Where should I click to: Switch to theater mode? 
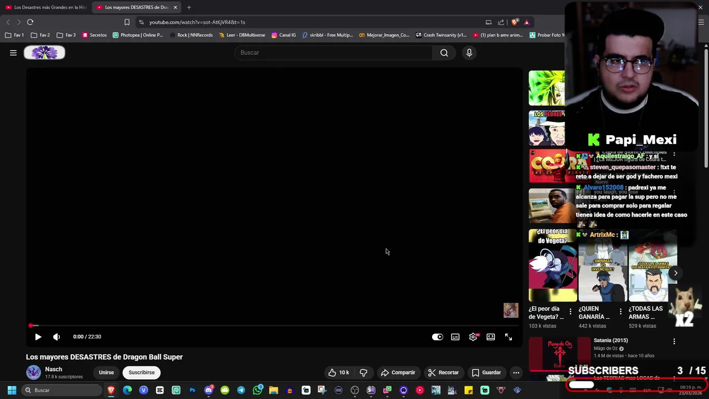491,337
